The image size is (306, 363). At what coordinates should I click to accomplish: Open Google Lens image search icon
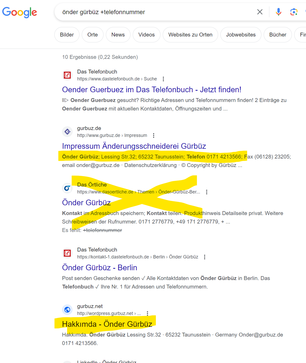294,12
